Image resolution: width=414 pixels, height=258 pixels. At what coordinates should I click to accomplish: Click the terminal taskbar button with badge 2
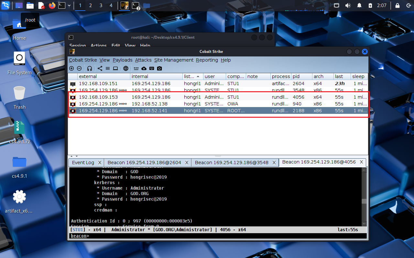tap(136, 5)
